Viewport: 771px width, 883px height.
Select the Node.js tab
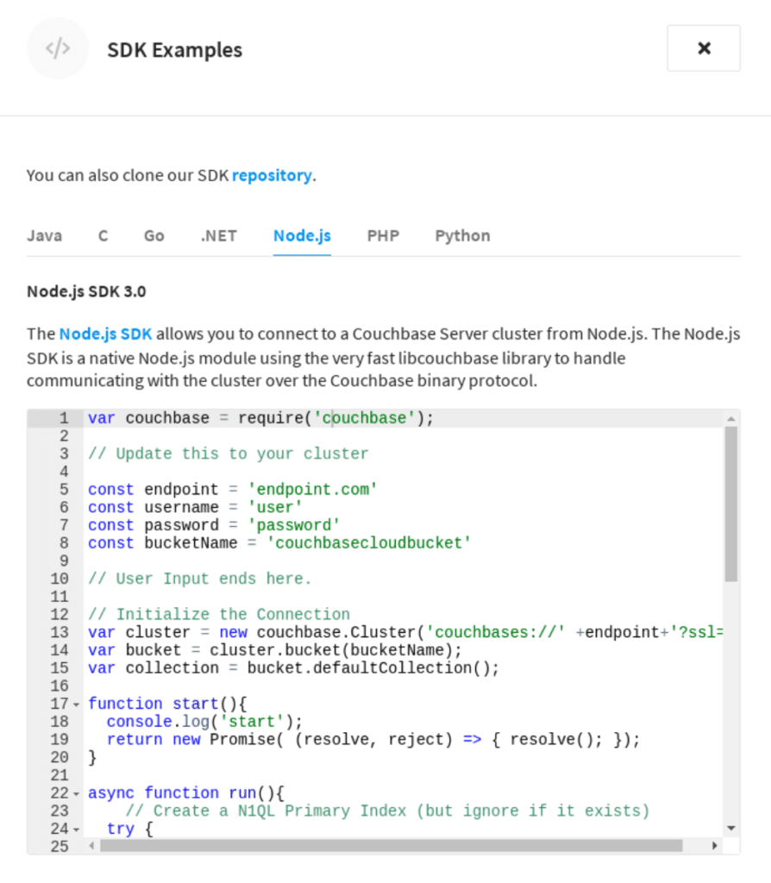pos(301,235)
